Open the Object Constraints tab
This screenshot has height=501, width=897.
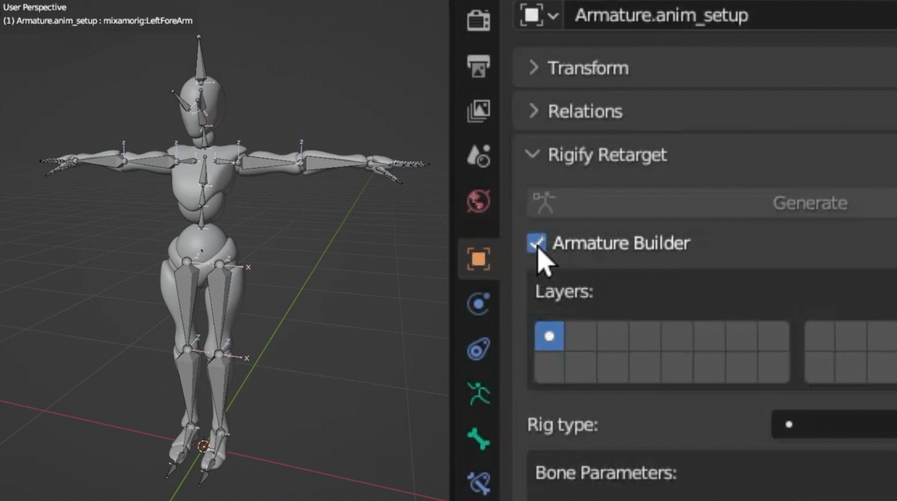(478, 349)
